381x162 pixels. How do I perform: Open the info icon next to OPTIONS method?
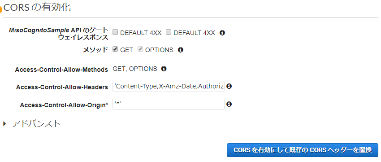(x=180, y=50)
